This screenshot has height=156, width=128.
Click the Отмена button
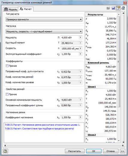click(x=110, y=151)
